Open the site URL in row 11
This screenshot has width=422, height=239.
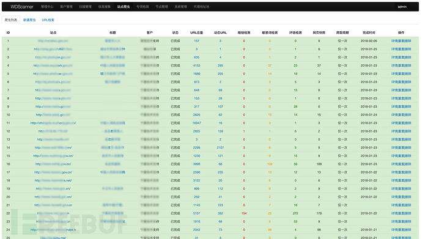[53, 123]
